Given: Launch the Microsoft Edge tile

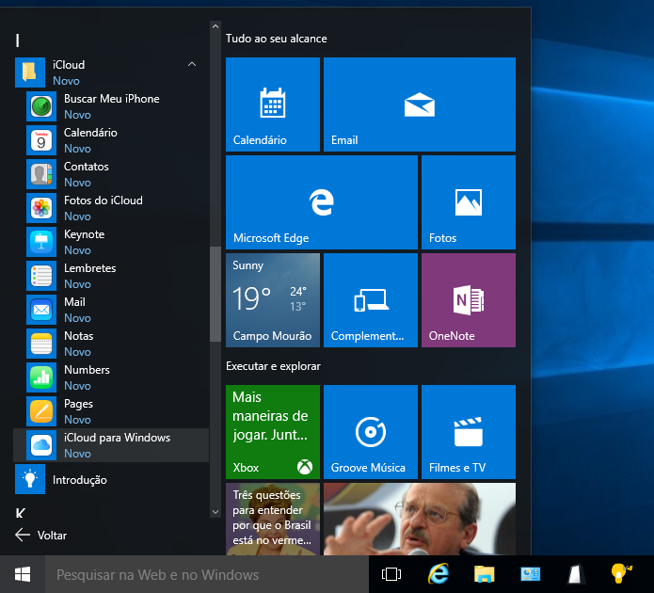Looking at the screenshot, I should (322, 202).
